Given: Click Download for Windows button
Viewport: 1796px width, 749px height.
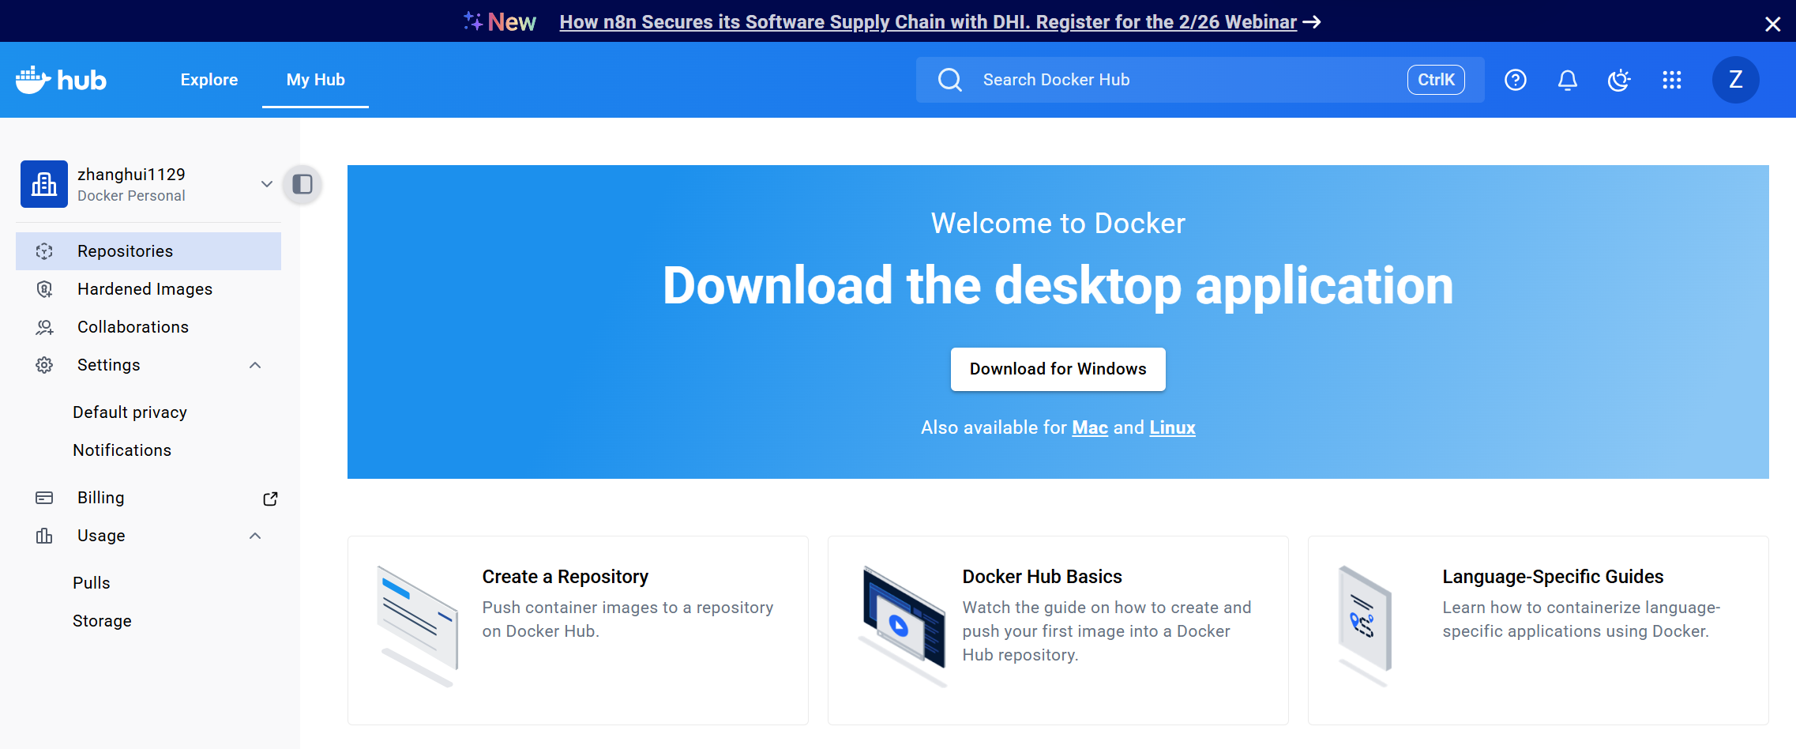Looking at the screenshot, I should [x=1058, y=369].
